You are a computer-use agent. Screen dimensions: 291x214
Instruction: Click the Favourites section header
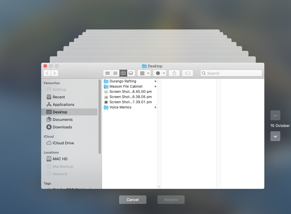point(52,83)
